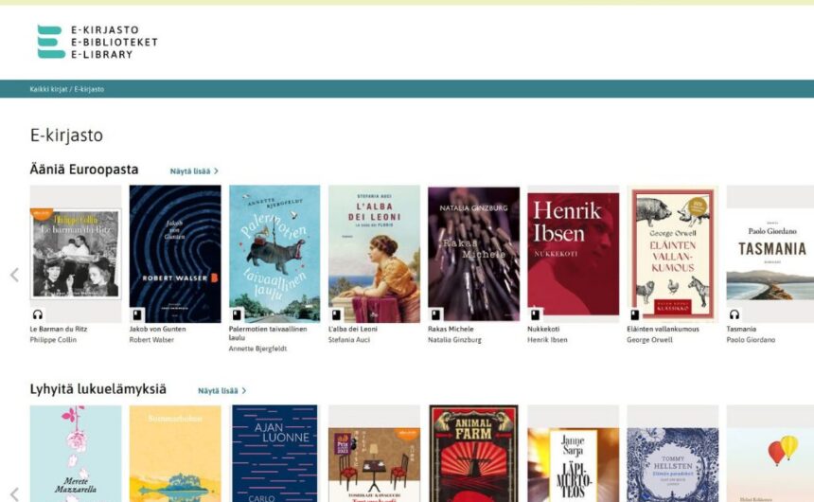Click the left carousel arrow for Ääniä Euroopasta

[14, 275]
